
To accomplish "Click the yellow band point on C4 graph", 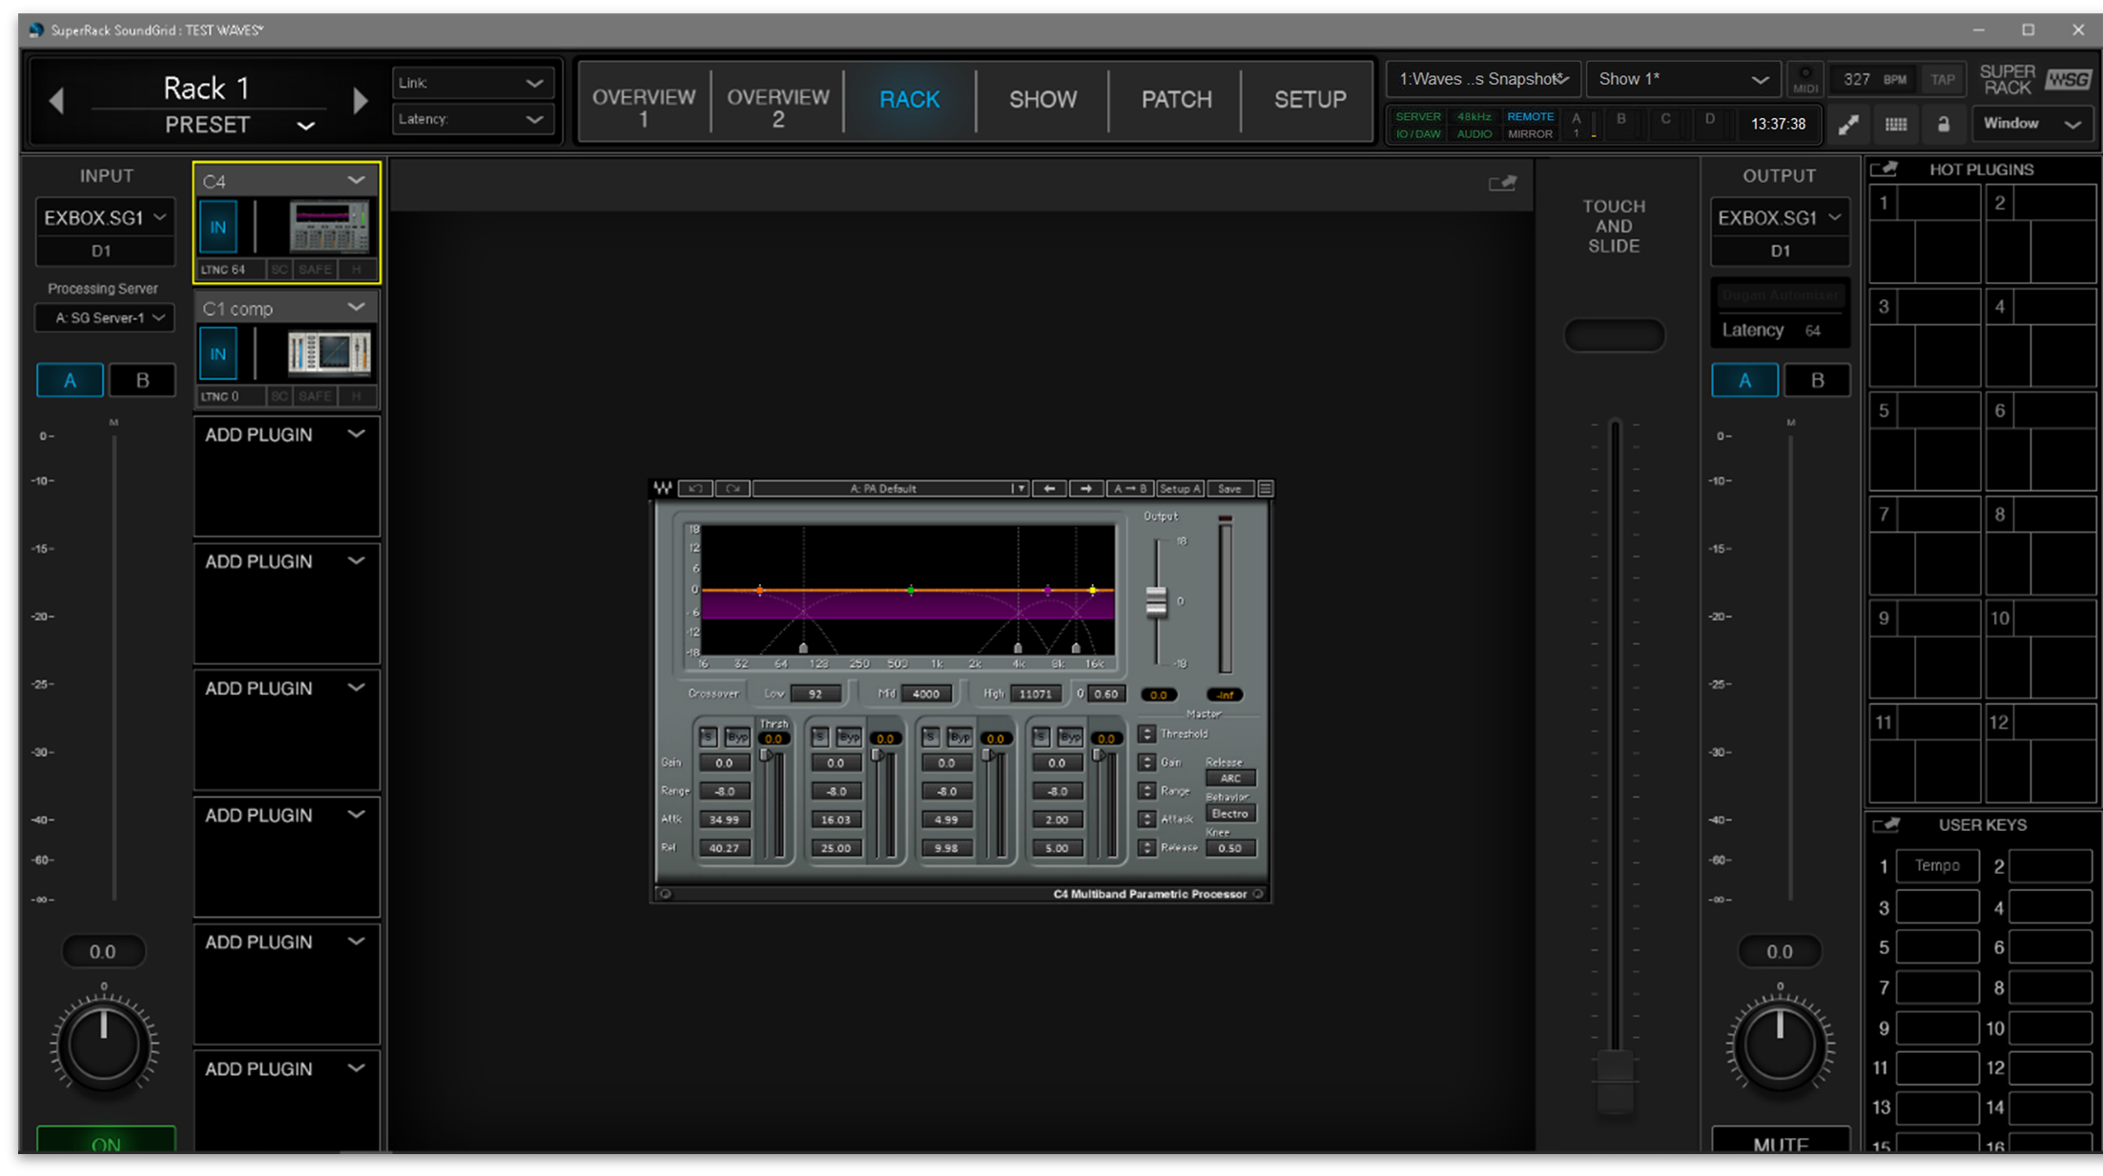I will pos(1093,591).
